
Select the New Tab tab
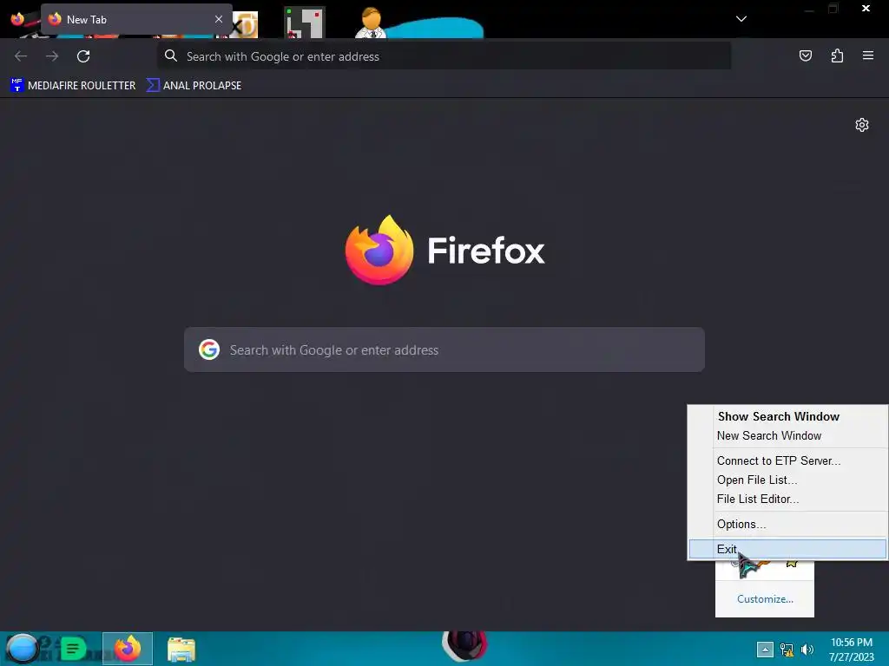click(136, 19)
